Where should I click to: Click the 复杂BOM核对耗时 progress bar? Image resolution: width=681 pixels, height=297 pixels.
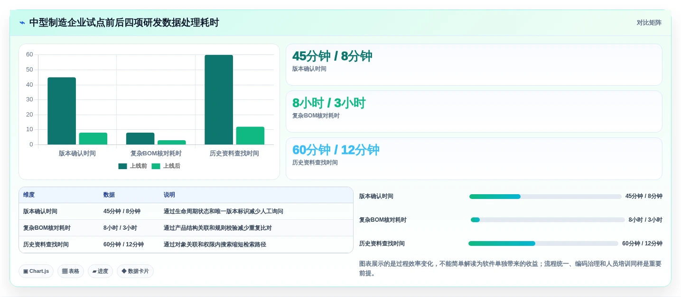548,220
